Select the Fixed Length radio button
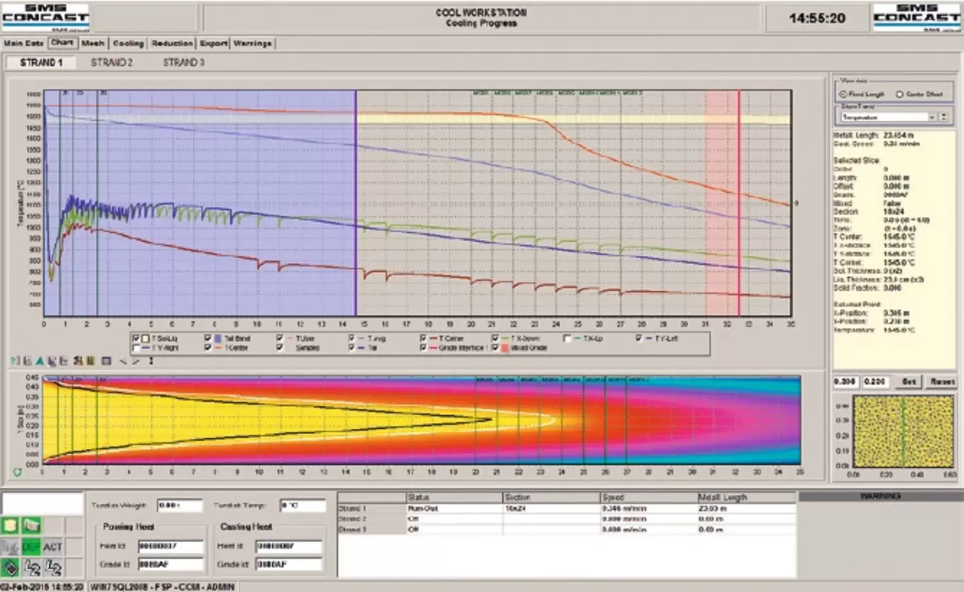This screenshot has height=592, width=964. tap(843, 94)
